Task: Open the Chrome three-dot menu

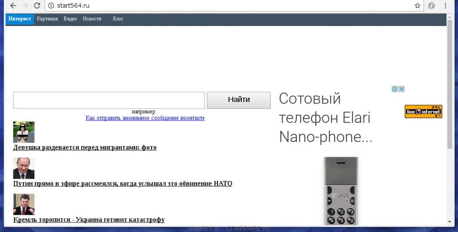Action: click(x=446, y=6)
